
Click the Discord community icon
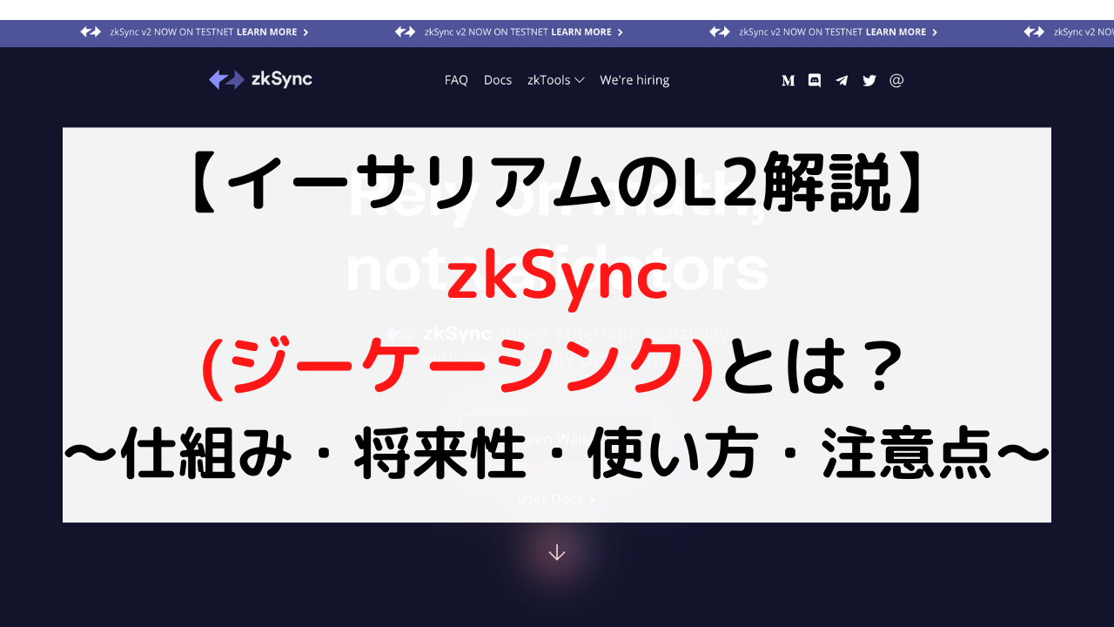click(814, 80)
